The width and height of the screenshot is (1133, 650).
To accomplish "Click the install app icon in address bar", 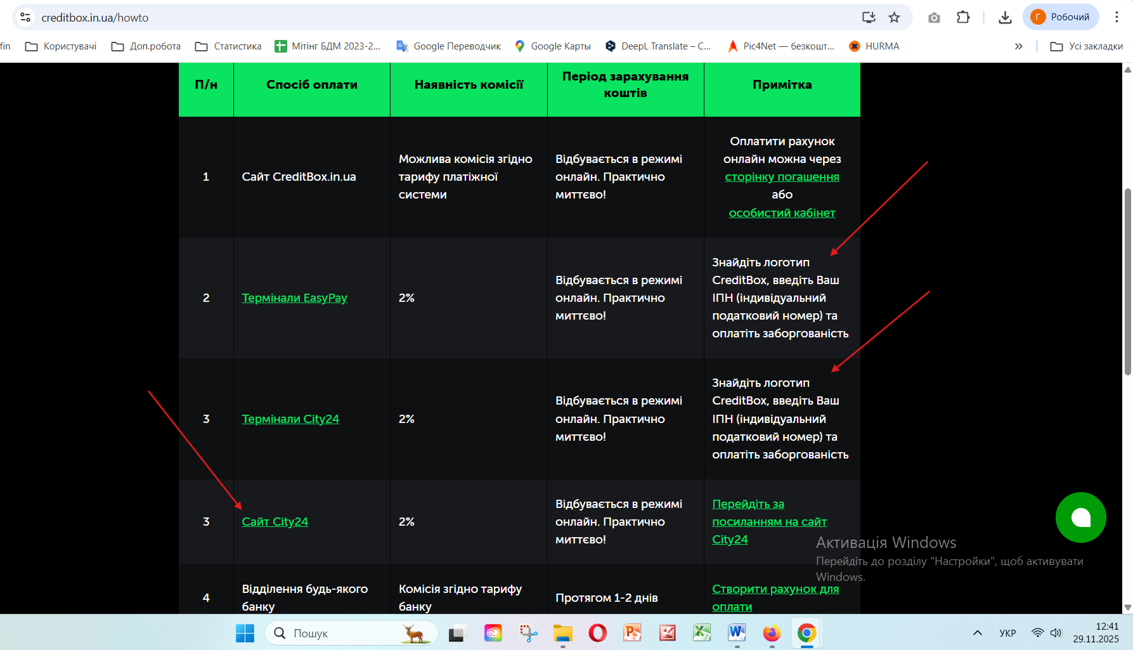I will pyautogui.click(x=869, y=17).
